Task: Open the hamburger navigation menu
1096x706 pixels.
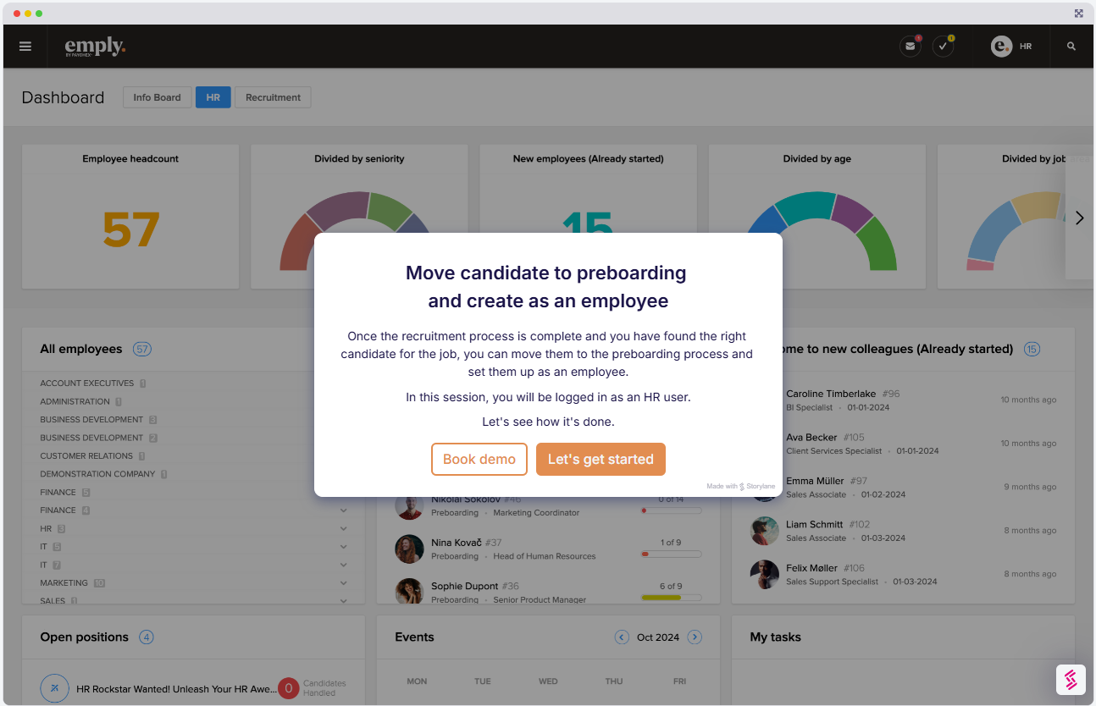Action: pos(25,47)
